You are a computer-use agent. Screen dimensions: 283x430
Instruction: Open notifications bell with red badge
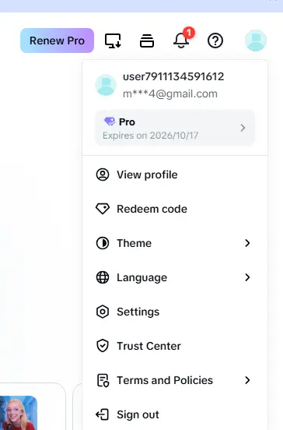183,39
